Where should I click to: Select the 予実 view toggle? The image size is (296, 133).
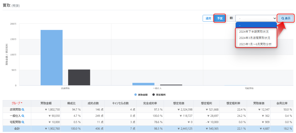coord(219,18)
